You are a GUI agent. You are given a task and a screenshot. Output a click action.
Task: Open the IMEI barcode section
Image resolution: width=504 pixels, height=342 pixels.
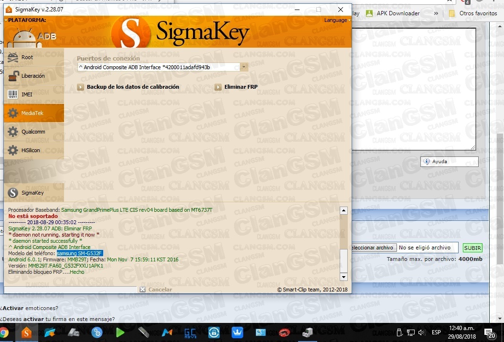click(x=34, y=94)
